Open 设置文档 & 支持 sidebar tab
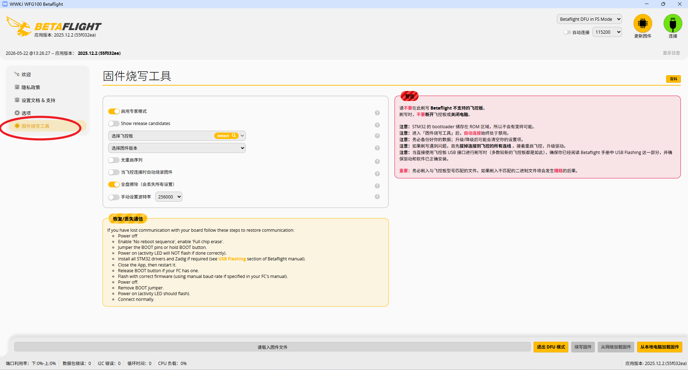 48,100
